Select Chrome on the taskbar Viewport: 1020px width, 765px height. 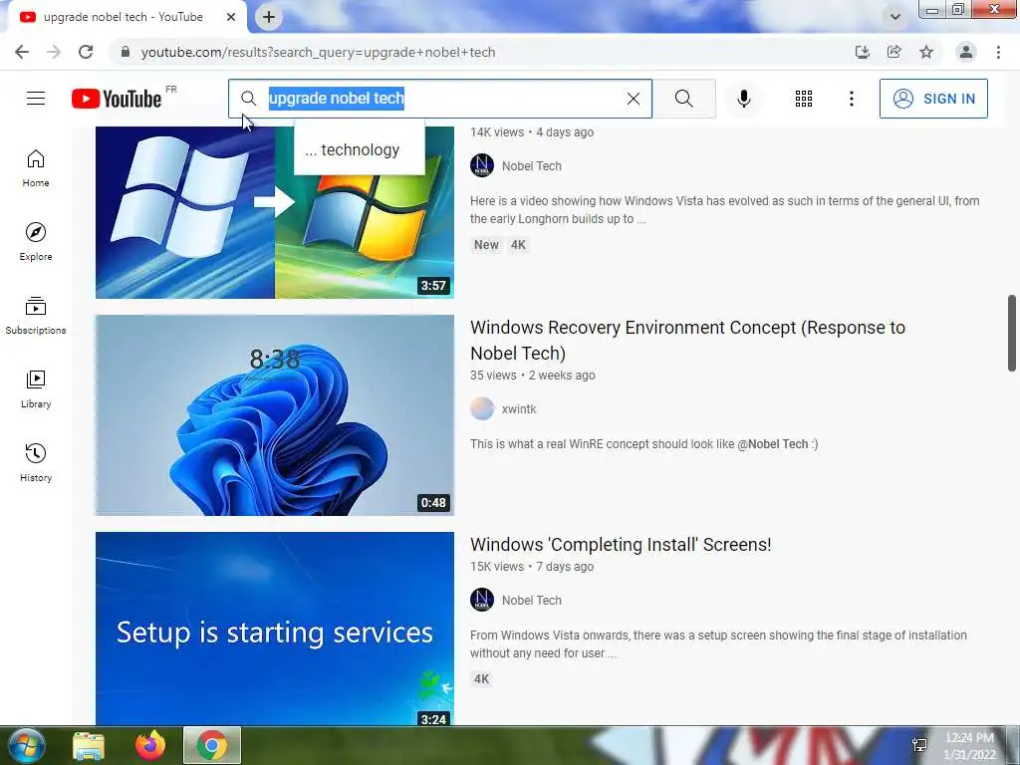[212, 745]
